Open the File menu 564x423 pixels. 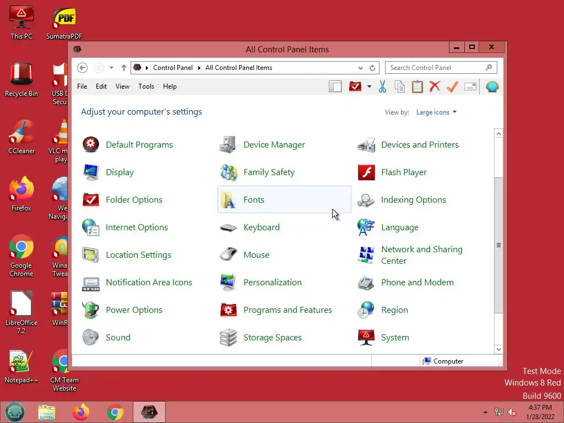coord(82,86)
